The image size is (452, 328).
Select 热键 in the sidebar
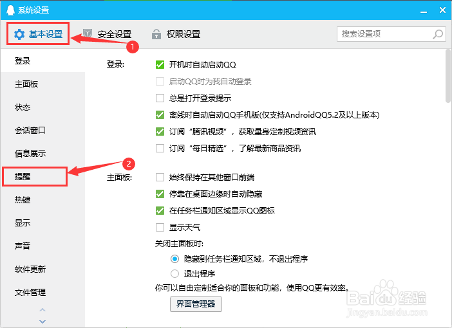click(42, 199)
